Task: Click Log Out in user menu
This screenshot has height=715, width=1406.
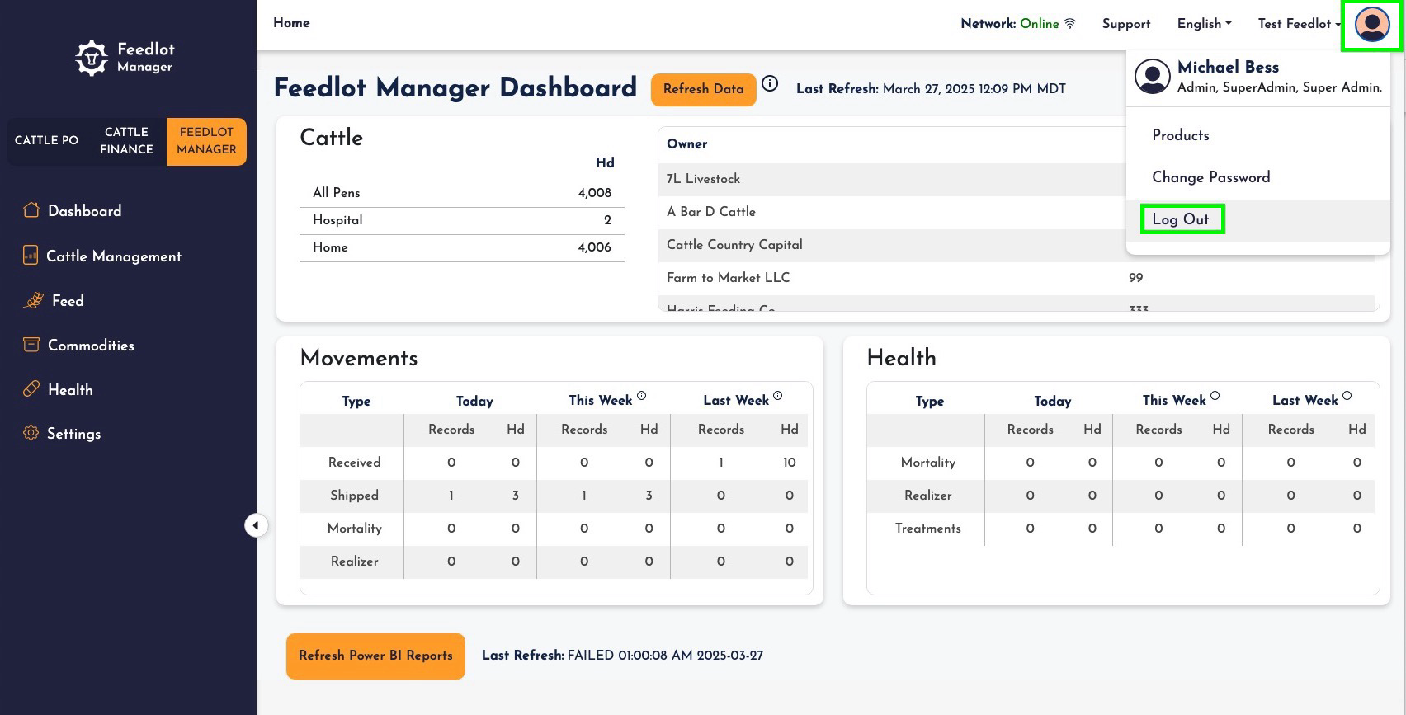Action: pos(1257,219)
